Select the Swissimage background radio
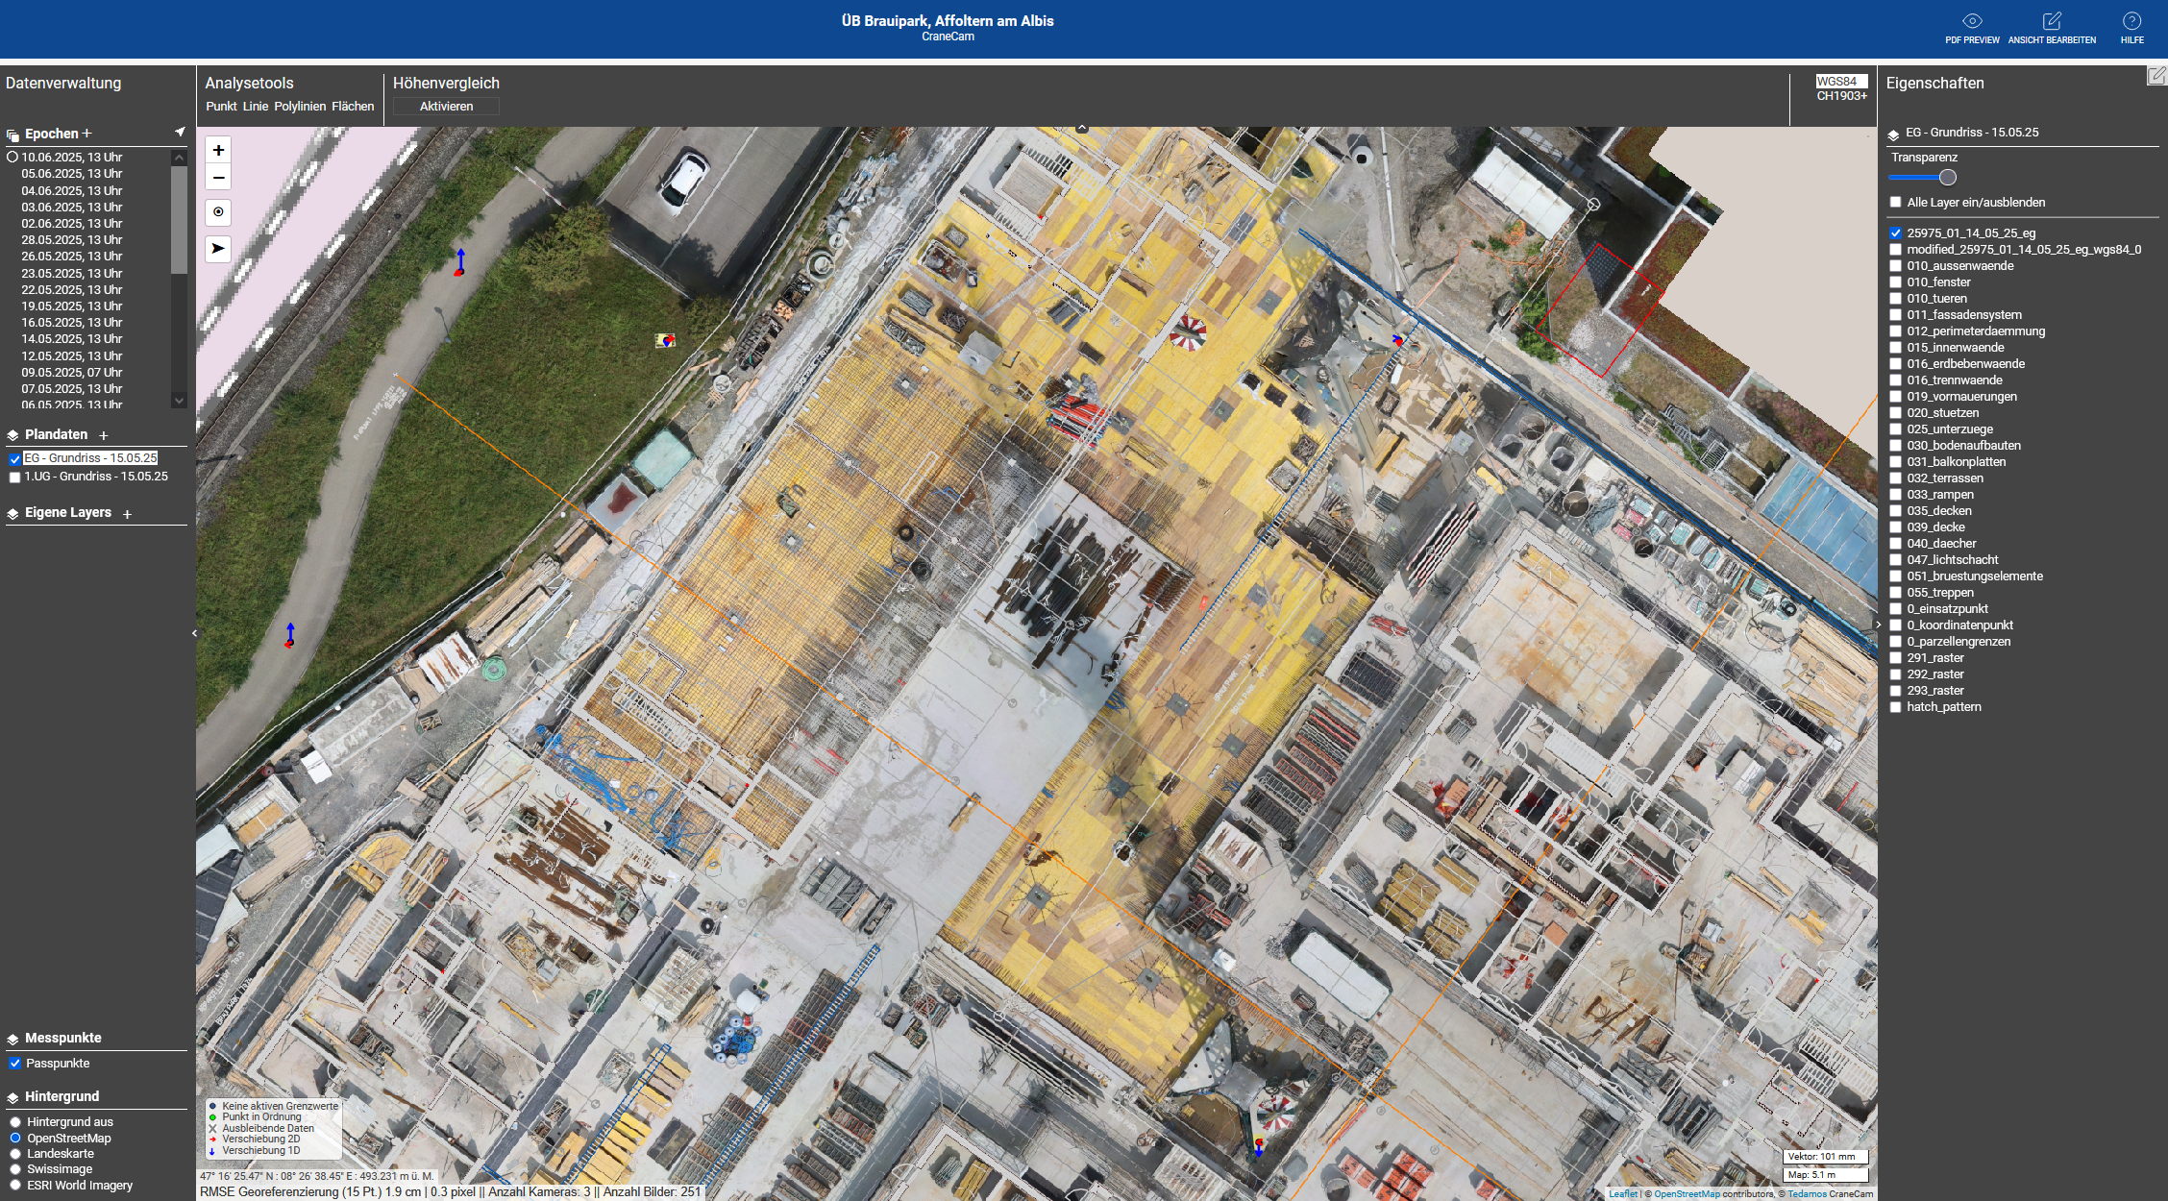 click(x=15, y=1169)
